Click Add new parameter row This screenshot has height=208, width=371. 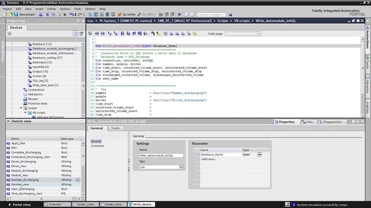pyautogui.click(x=208, y=159)
